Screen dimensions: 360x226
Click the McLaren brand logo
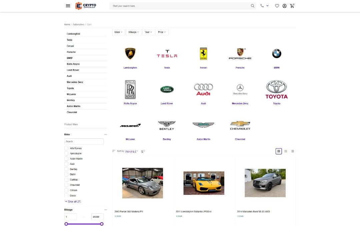coord(130,126)
